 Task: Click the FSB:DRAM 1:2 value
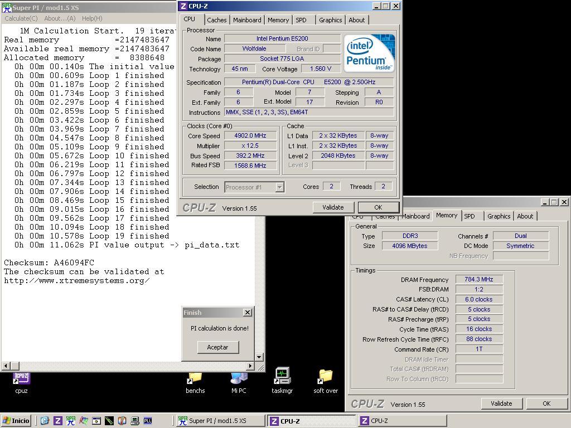tap(479, 289)
